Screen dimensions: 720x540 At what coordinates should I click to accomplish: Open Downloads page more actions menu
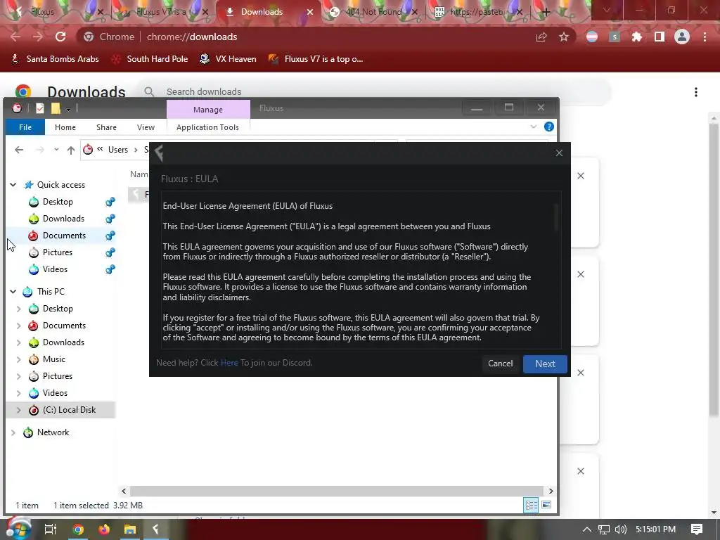pos(696,92)
